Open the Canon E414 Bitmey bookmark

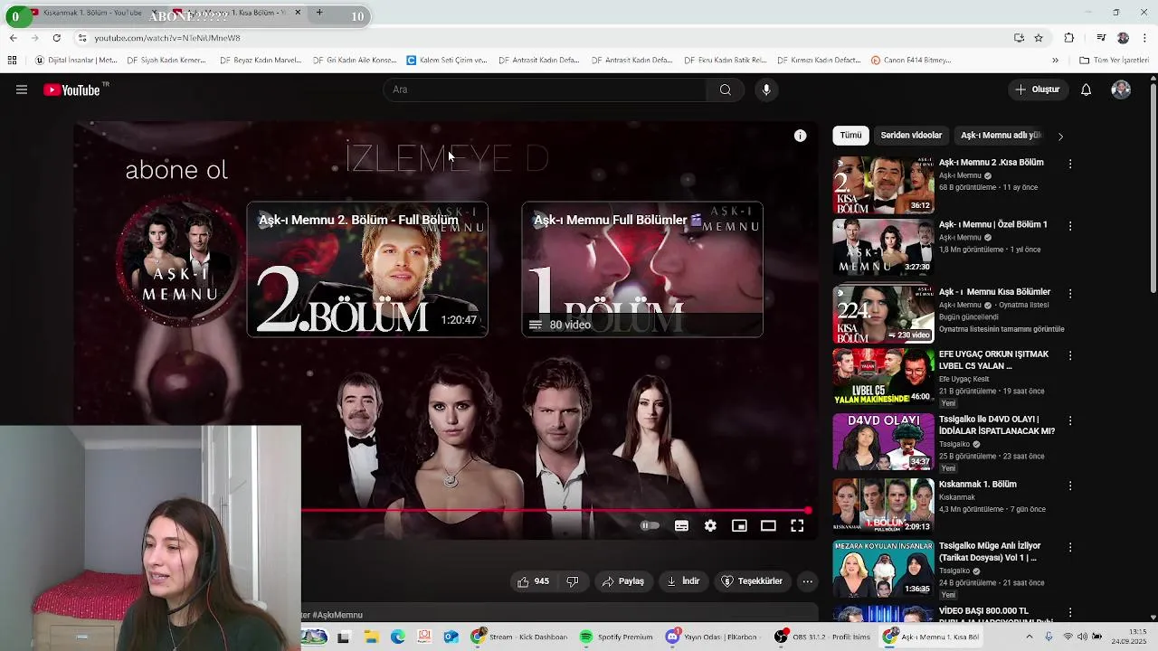[x=911, y=61]
